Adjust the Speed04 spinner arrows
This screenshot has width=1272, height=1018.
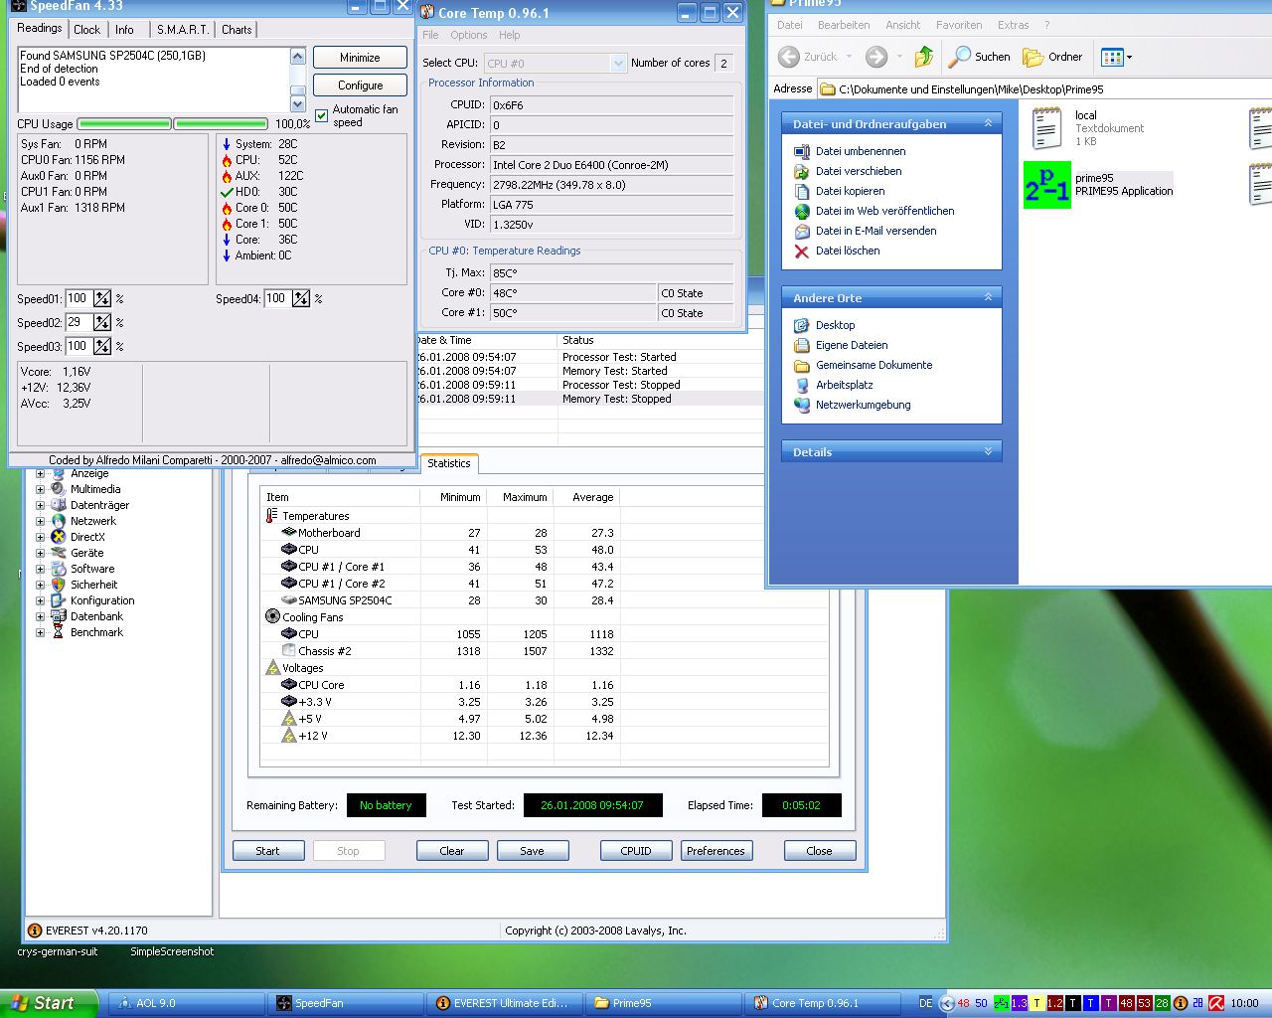(301, 298)
